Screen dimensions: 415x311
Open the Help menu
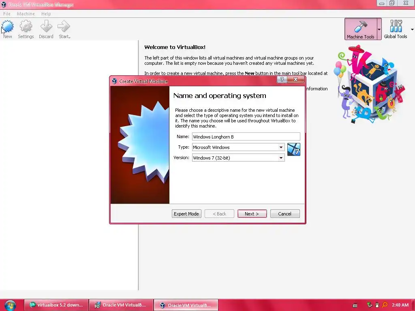(x=46, y=14)
